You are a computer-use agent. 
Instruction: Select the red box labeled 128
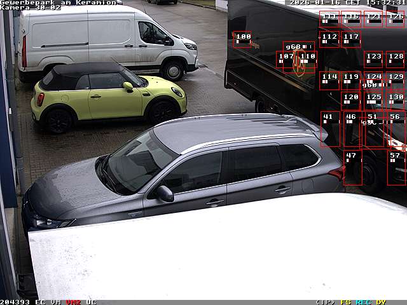(x=396, y=60)
